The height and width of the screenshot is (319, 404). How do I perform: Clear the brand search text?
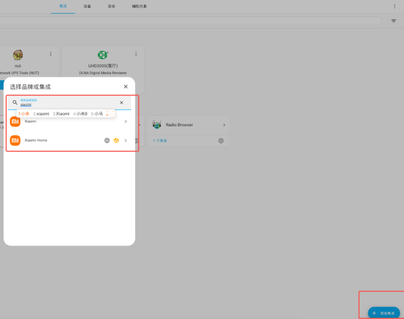tap(121, 102)
